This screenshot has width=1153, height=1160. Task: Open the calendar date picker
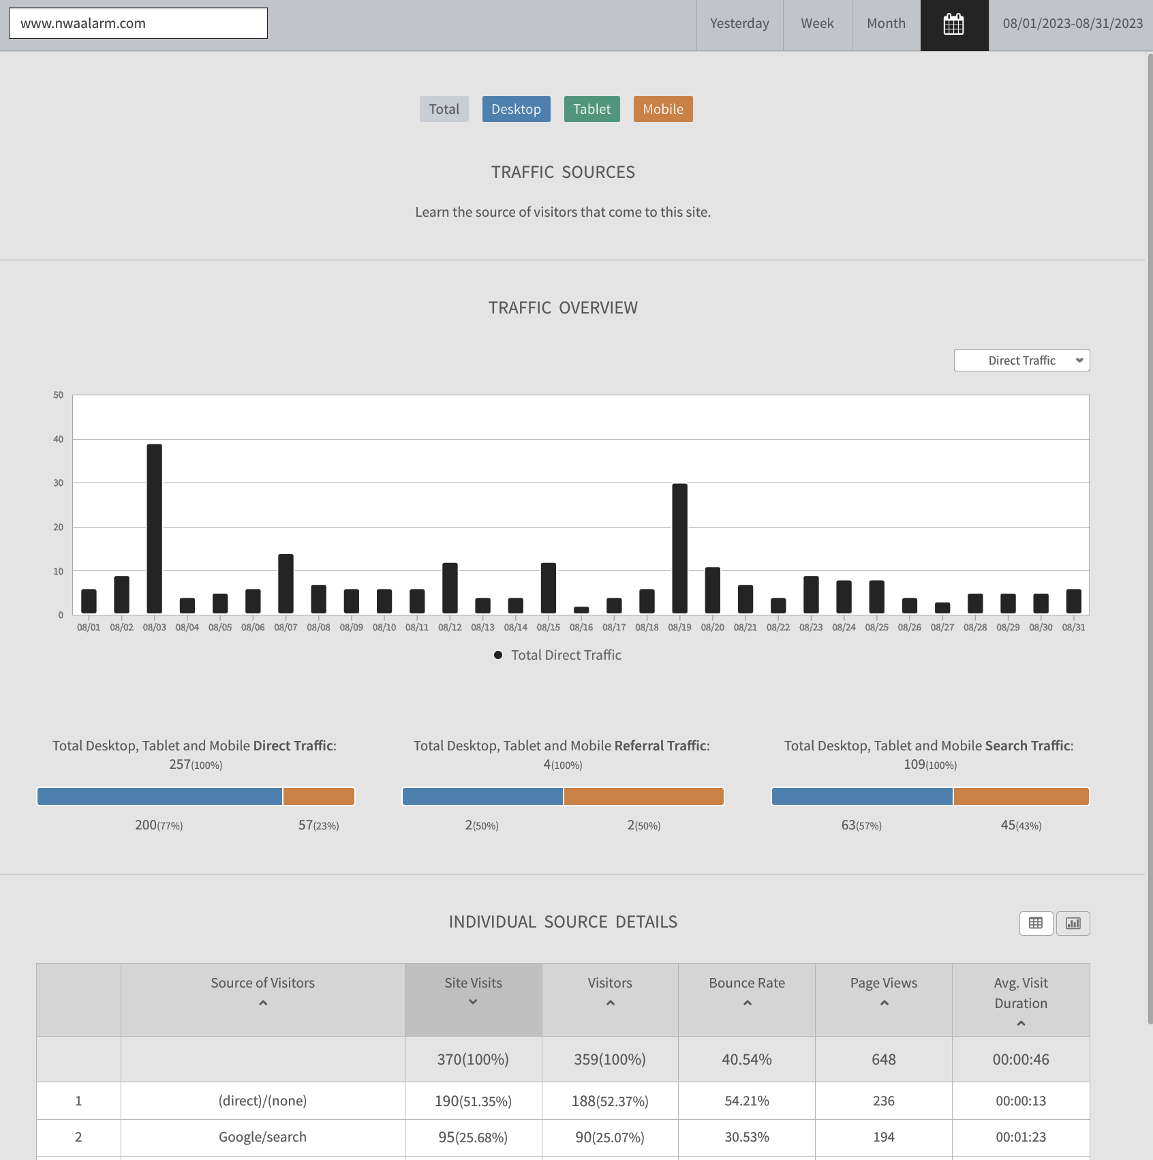tap(954, 25)
